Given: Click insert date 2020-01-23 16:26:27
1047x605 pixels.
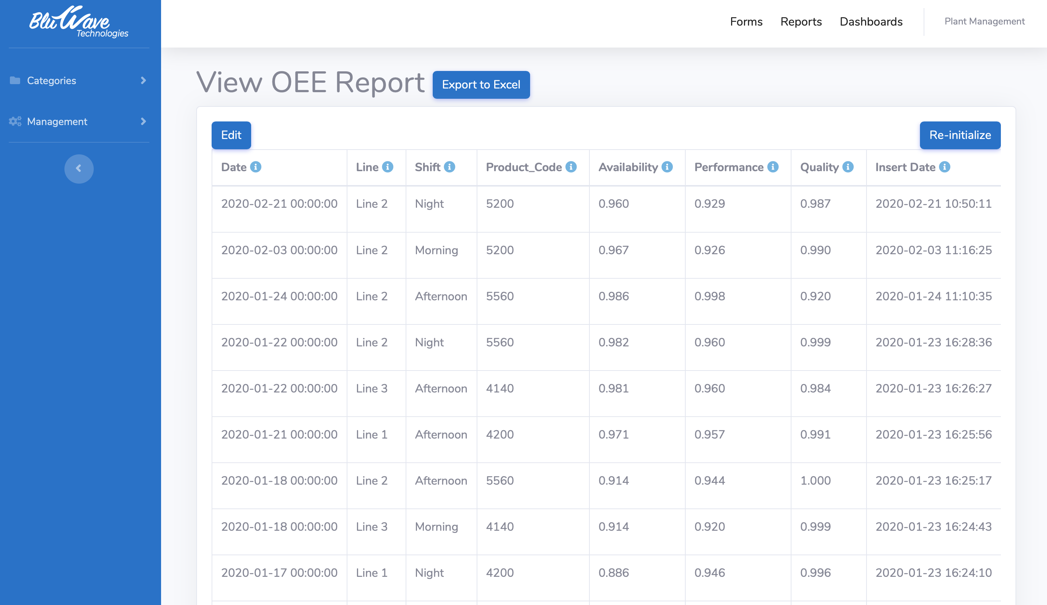Looking at the screenshot, I should tap(933, 388).
